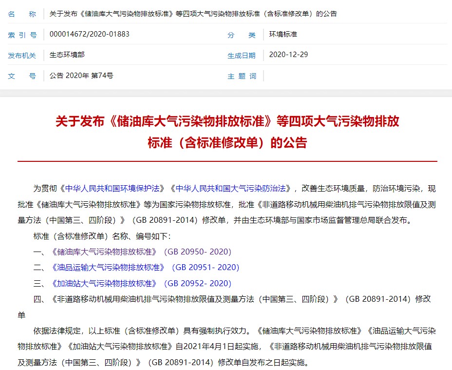Click the 索引号 field label

[x=22, y=35]
